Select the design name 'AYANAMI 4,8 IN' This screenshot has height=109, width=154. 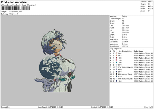coord(16,12)
